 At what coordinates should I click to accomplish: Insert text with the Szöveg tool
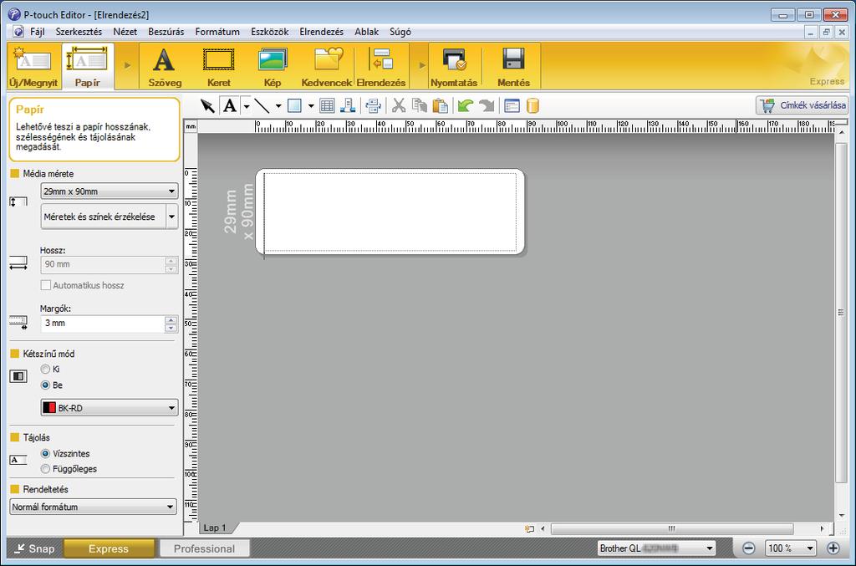(x=165, y=67)
